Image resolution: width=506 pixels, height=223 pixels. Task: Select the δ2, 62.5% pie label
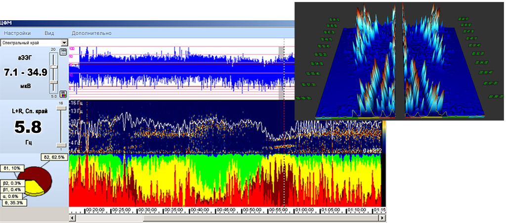click(x=54, y=157)
